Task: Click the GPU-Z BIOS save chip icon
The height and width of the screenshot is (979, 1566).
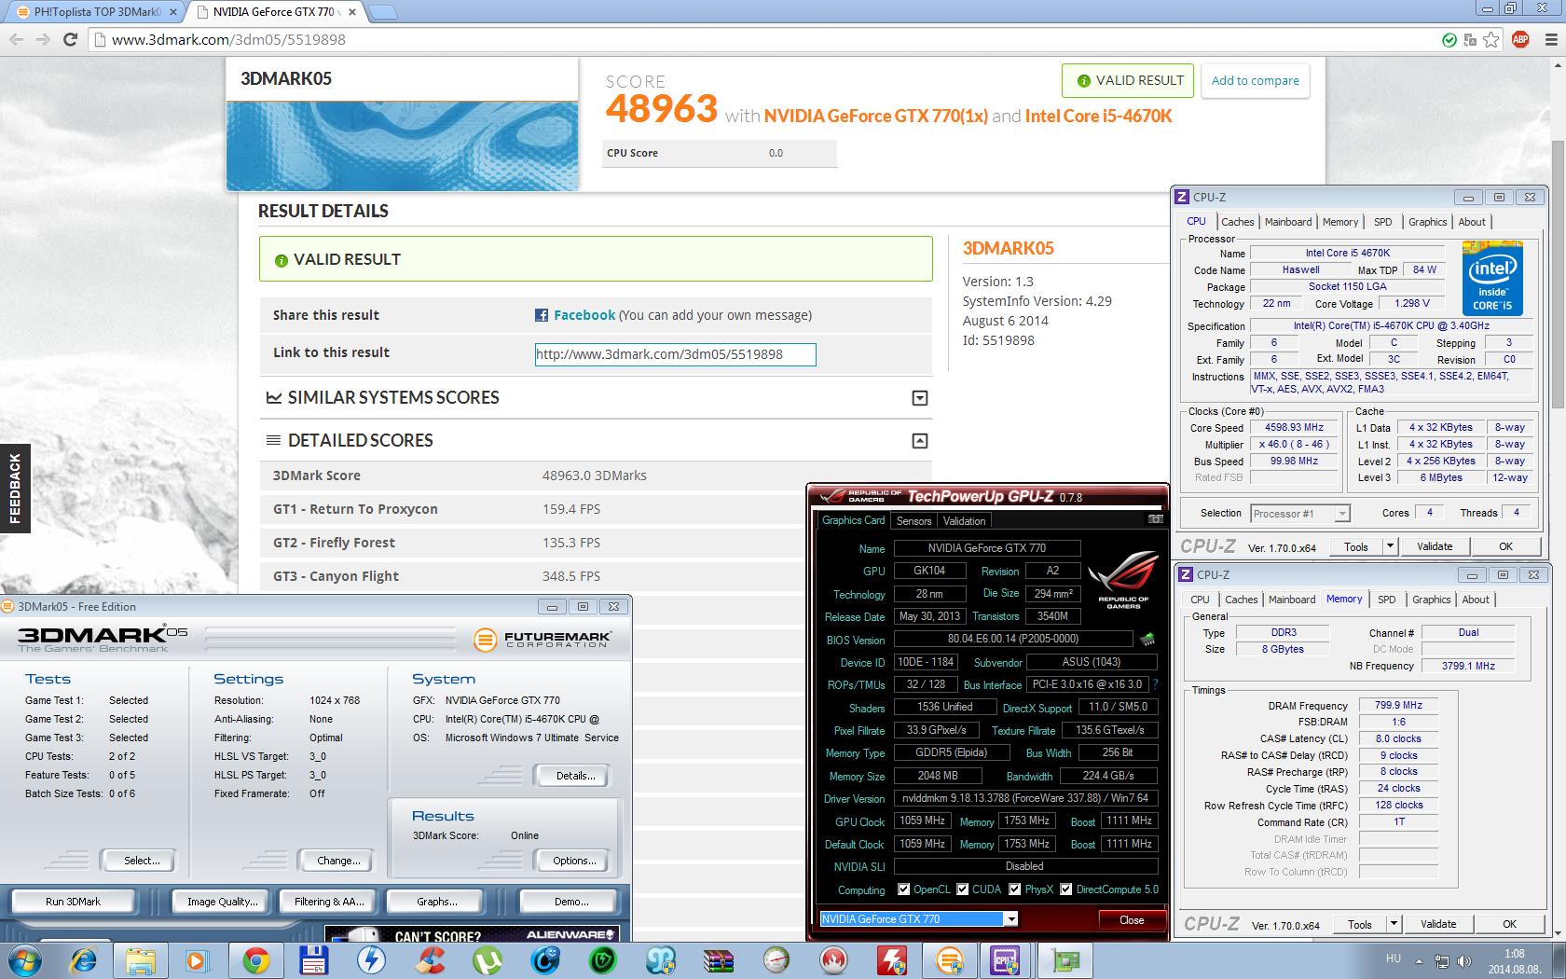Action: (1147, 639)
